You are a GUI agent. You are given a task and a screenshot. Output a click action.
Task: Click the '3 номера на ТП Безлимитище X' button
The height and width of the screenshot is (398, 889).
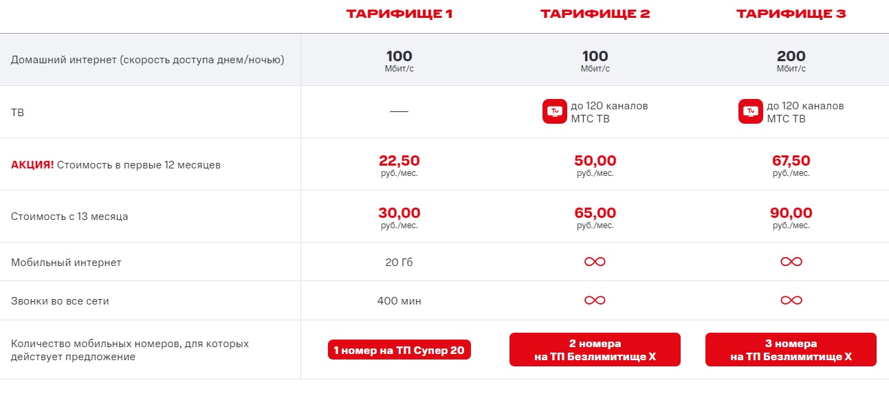pyautogui.click(x=791, y=350)
